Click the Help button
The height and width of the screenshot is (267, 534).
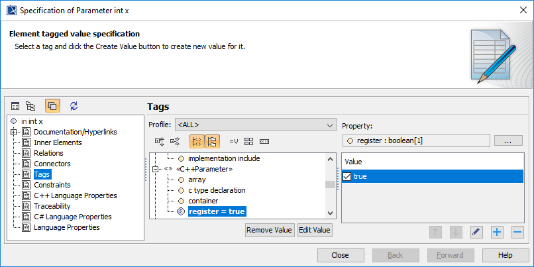pos(505,255)
